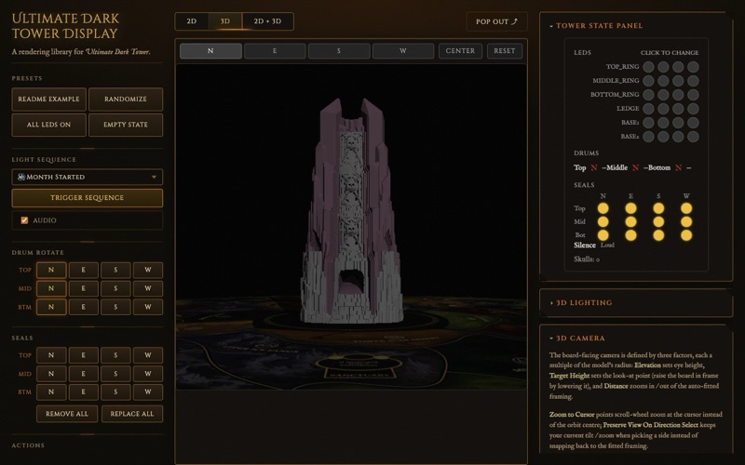The height and width of the screenshot is (465, 745).
Task: Click the Top North seal dot in state panel
Action: click(603, 208)
